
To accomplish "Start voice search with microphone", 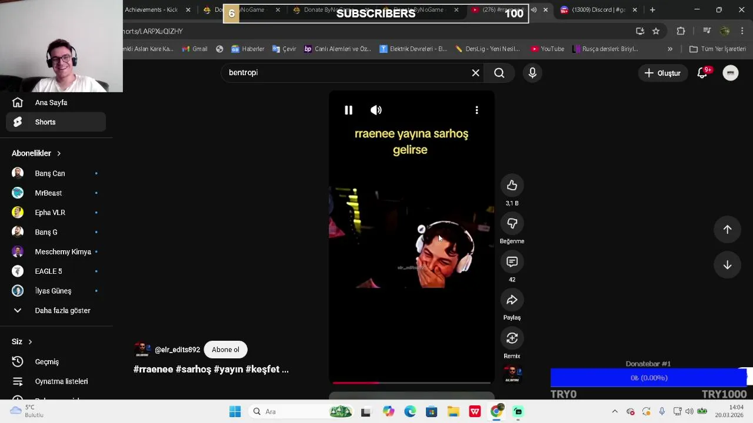I will click(x=532, y=73).
